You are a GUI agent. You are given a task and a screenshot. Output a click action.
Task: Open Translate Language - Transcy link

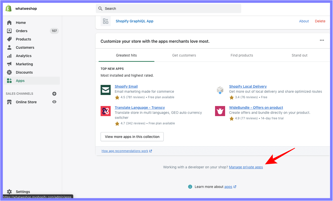[x=140, y=108]
